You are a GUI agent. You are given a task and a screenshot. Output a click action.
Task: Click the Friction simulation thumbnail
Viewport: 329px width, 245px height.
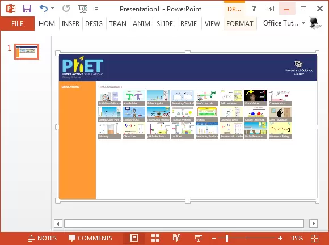pos(207,115)
